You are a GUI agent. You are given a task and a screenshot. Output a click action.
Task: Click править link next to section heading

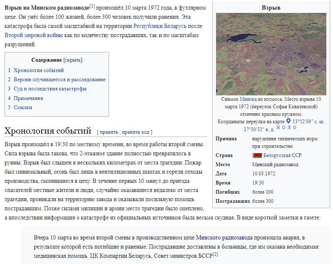(109, 132)
